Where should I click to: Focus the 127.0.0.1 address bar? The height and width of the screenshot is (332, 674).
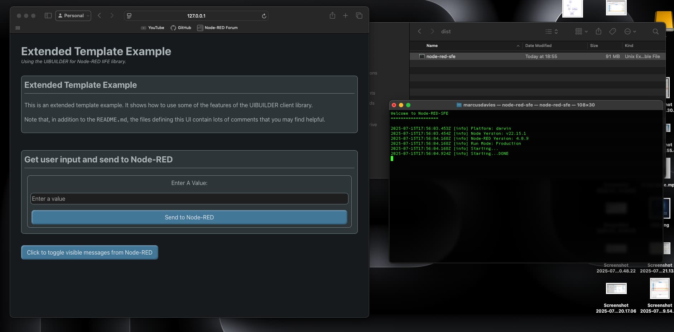196,16
